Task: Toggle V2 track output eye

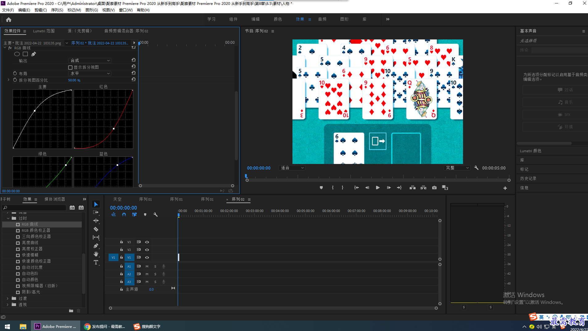Action: click(147, 250)
